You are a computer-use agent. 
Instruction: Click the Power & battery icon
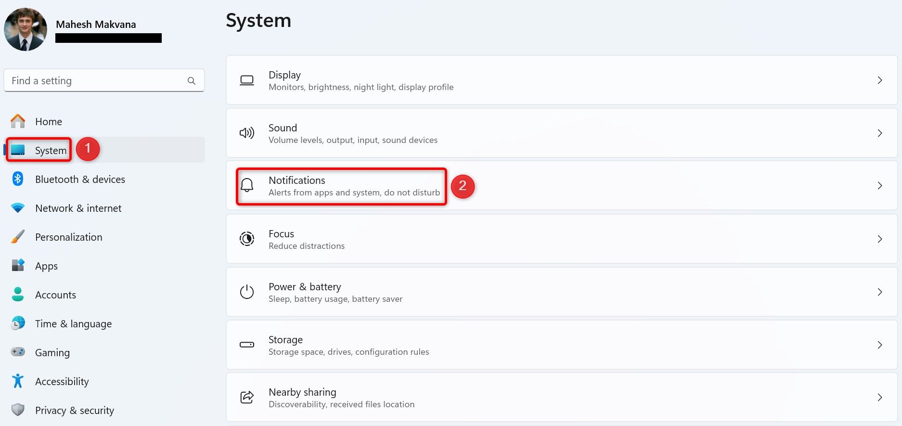247,292
